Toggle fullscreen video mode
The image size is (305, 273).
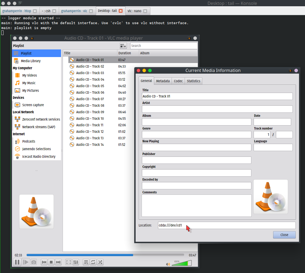point(69,262)
